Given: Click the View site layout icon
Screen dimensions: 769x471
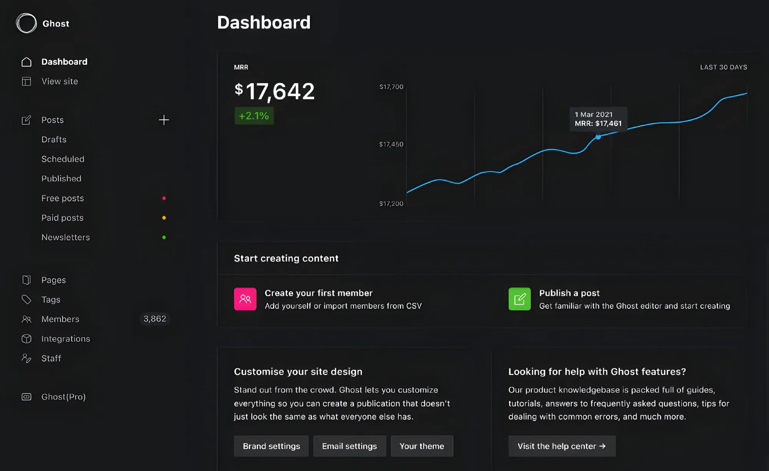Looking at the screenshot, I should click(x=26, y=82).
